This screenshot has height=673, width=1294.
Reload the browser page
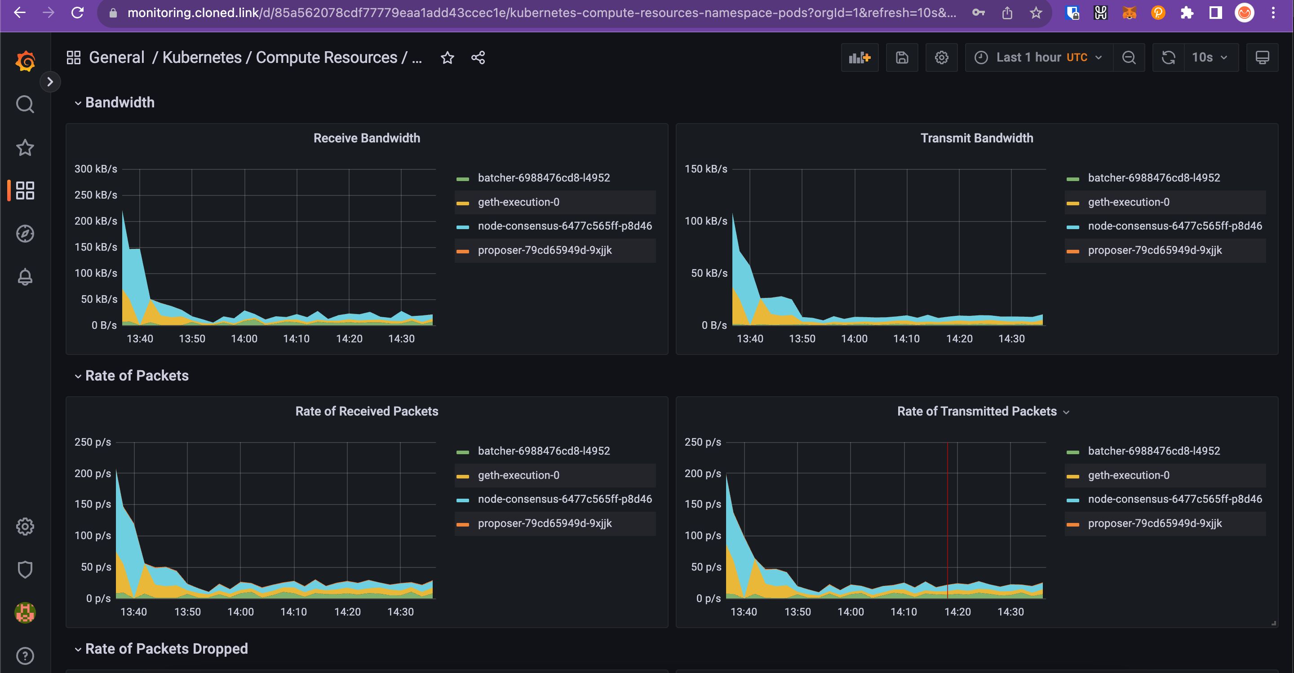[x=77, y=13]
